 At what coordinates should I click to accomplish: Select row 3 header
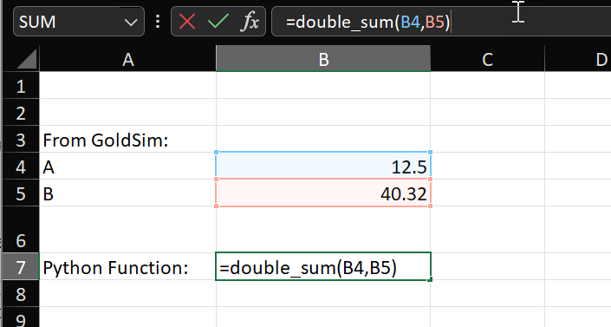click(21, 140)
